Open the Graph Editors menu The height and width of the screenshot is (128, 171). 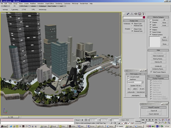pyautogui.click(x=50, y=3)
